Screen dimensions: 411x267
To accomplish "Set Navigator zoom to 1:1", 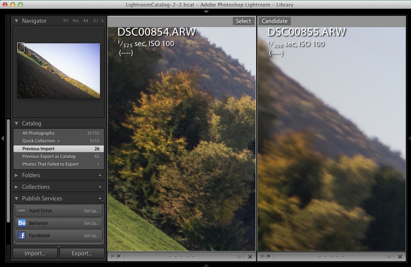I will [x=86, y=21].
